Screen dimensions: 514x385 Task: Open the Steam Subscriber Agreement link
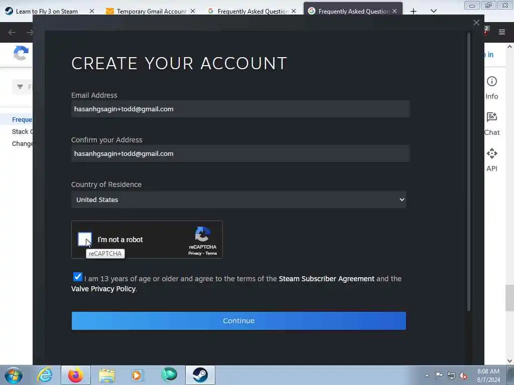(326, 279)
